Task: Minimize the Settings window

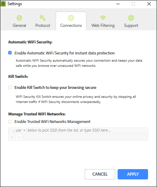Action: 118,4
